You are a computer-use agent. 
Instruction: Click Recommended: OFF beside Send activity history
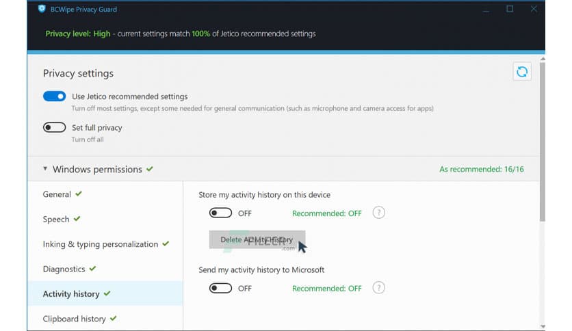coord(326,289)
